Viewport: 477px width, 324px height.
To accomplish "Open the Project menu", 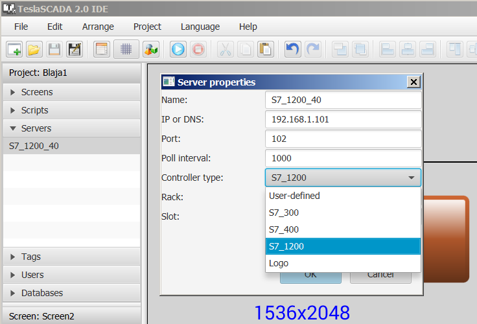I will coord(147,27).
